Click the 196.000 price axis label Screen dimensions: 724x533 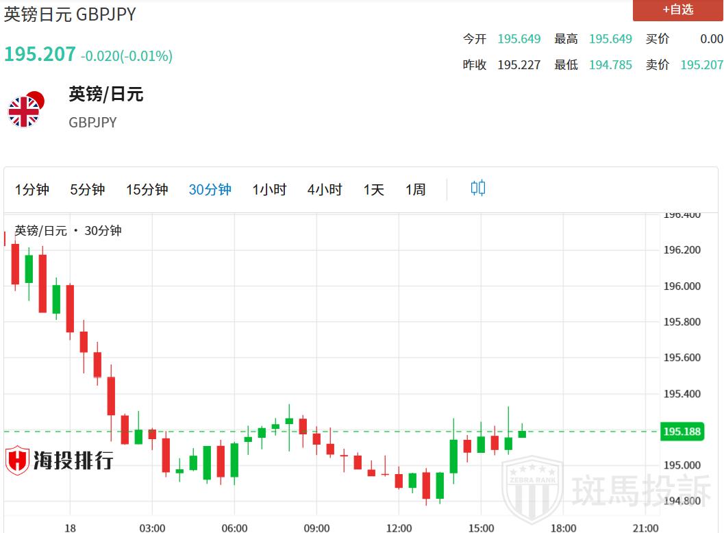[x=682, y=286]
